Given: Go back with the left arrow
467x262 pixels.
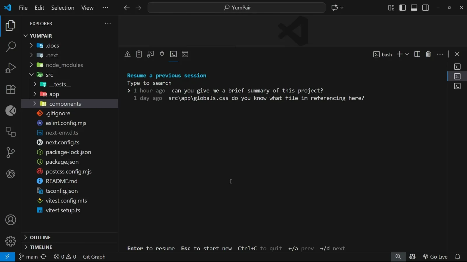Looking at the screenshot, I should tap(127, 8).
